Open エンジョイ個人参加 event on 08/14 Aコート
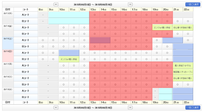 [162, 27]
